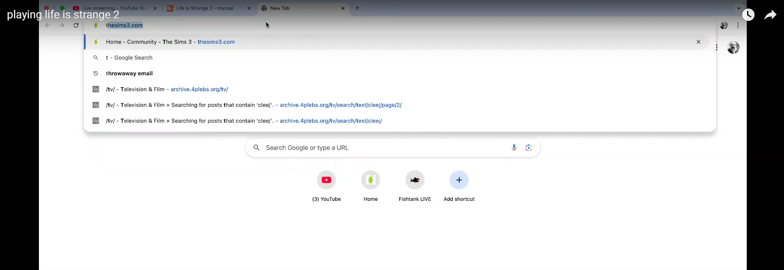The image size is (784, 270).
Task: Open the Chrome three-dot menu
Action: pos(738,25)
